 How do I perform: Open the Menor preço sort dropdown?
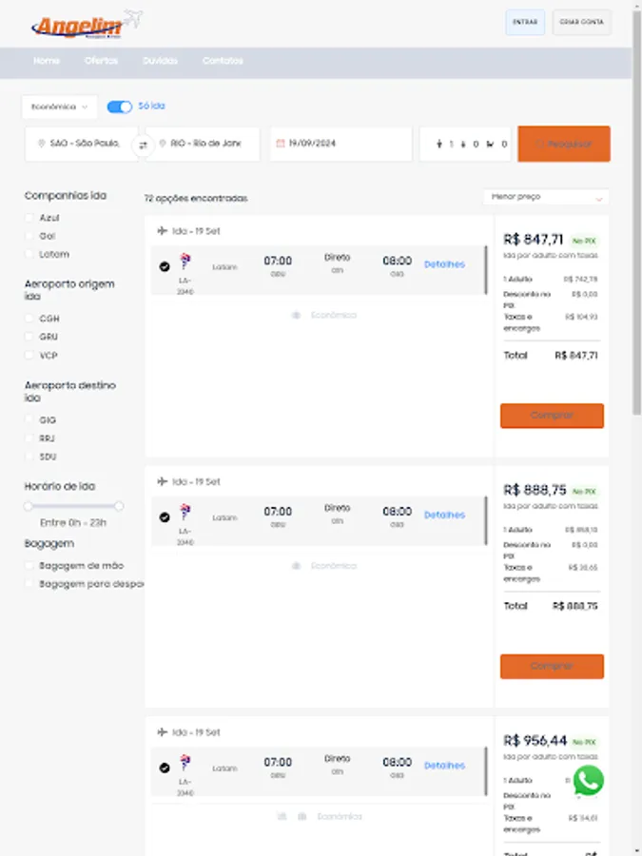pos(546,197)
